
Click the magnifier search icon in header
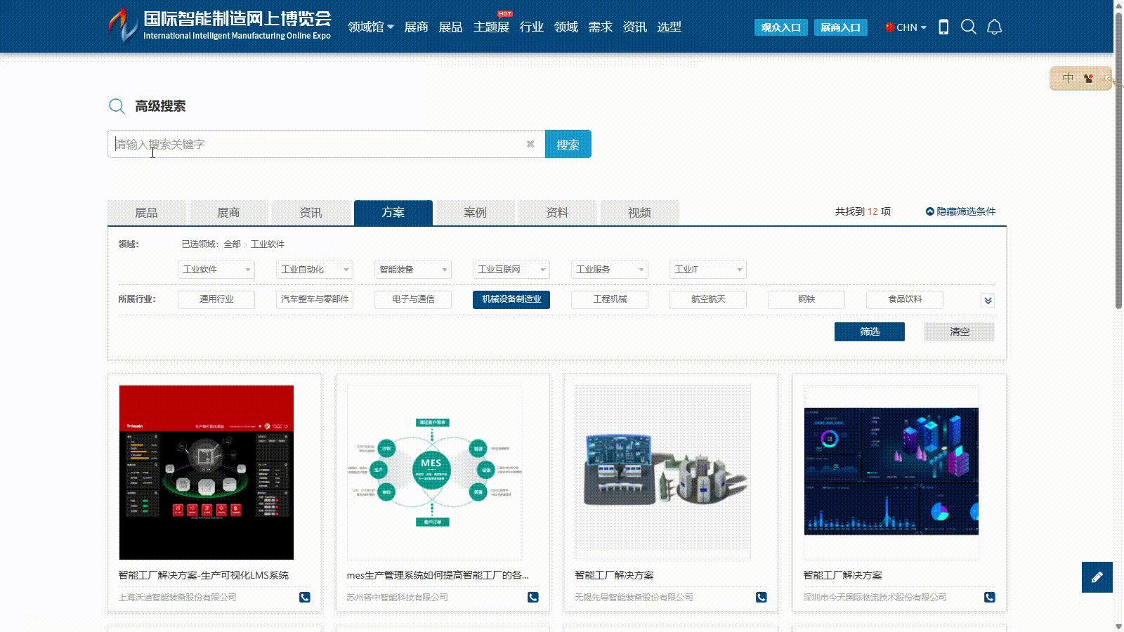968,27
